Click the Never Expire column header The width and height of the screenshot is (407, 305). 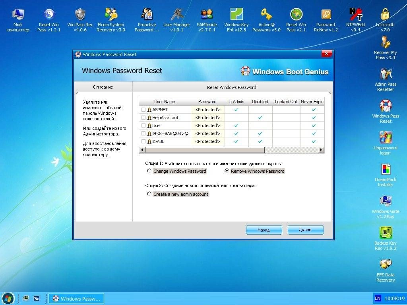(x=312, y=101)
